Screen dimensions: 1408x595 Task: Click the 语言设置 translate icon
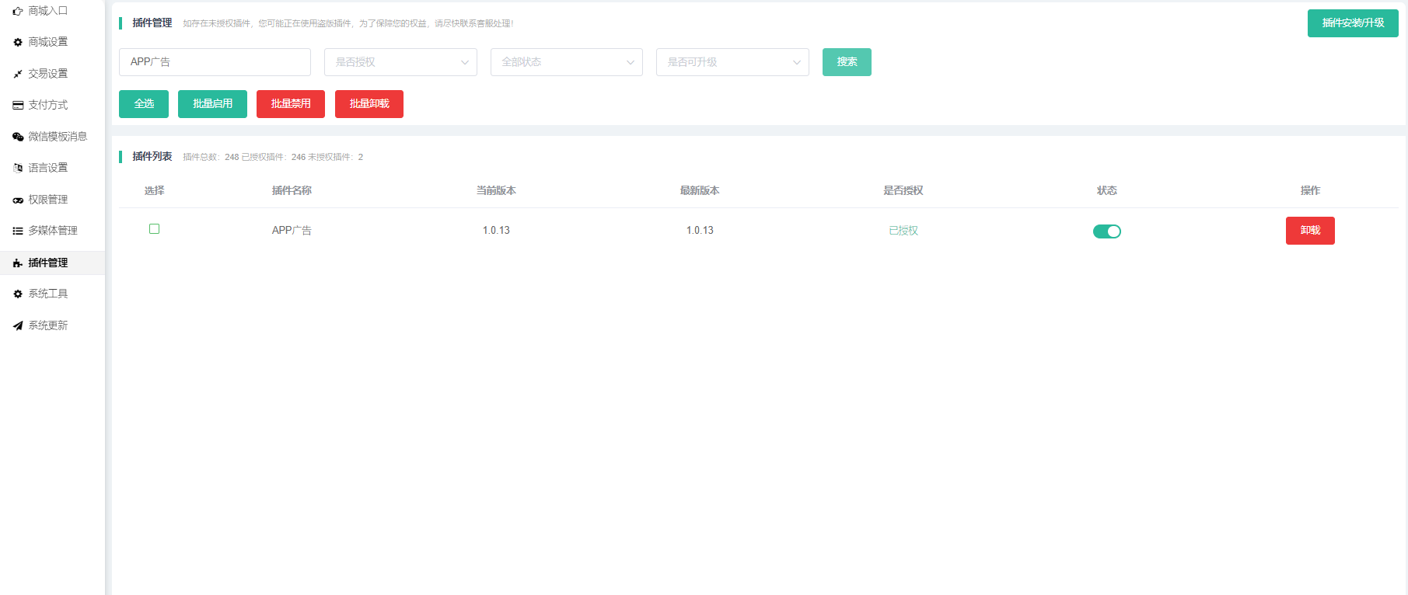[x=18, y=168]
